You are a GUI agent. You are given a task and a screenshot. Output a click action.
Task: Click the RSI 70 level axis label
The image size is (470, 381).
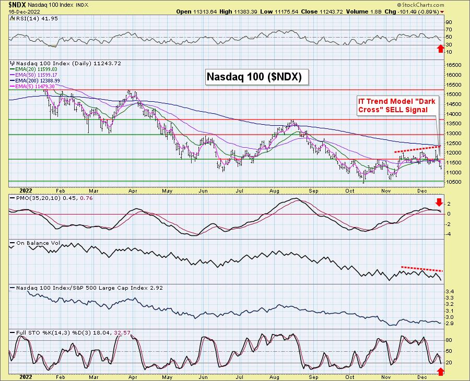449,30
